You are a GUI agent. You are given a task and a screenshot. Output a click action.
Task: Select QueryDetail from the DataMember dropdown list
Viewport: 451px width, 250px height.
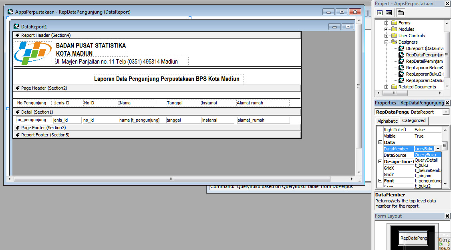click(425, 160)
